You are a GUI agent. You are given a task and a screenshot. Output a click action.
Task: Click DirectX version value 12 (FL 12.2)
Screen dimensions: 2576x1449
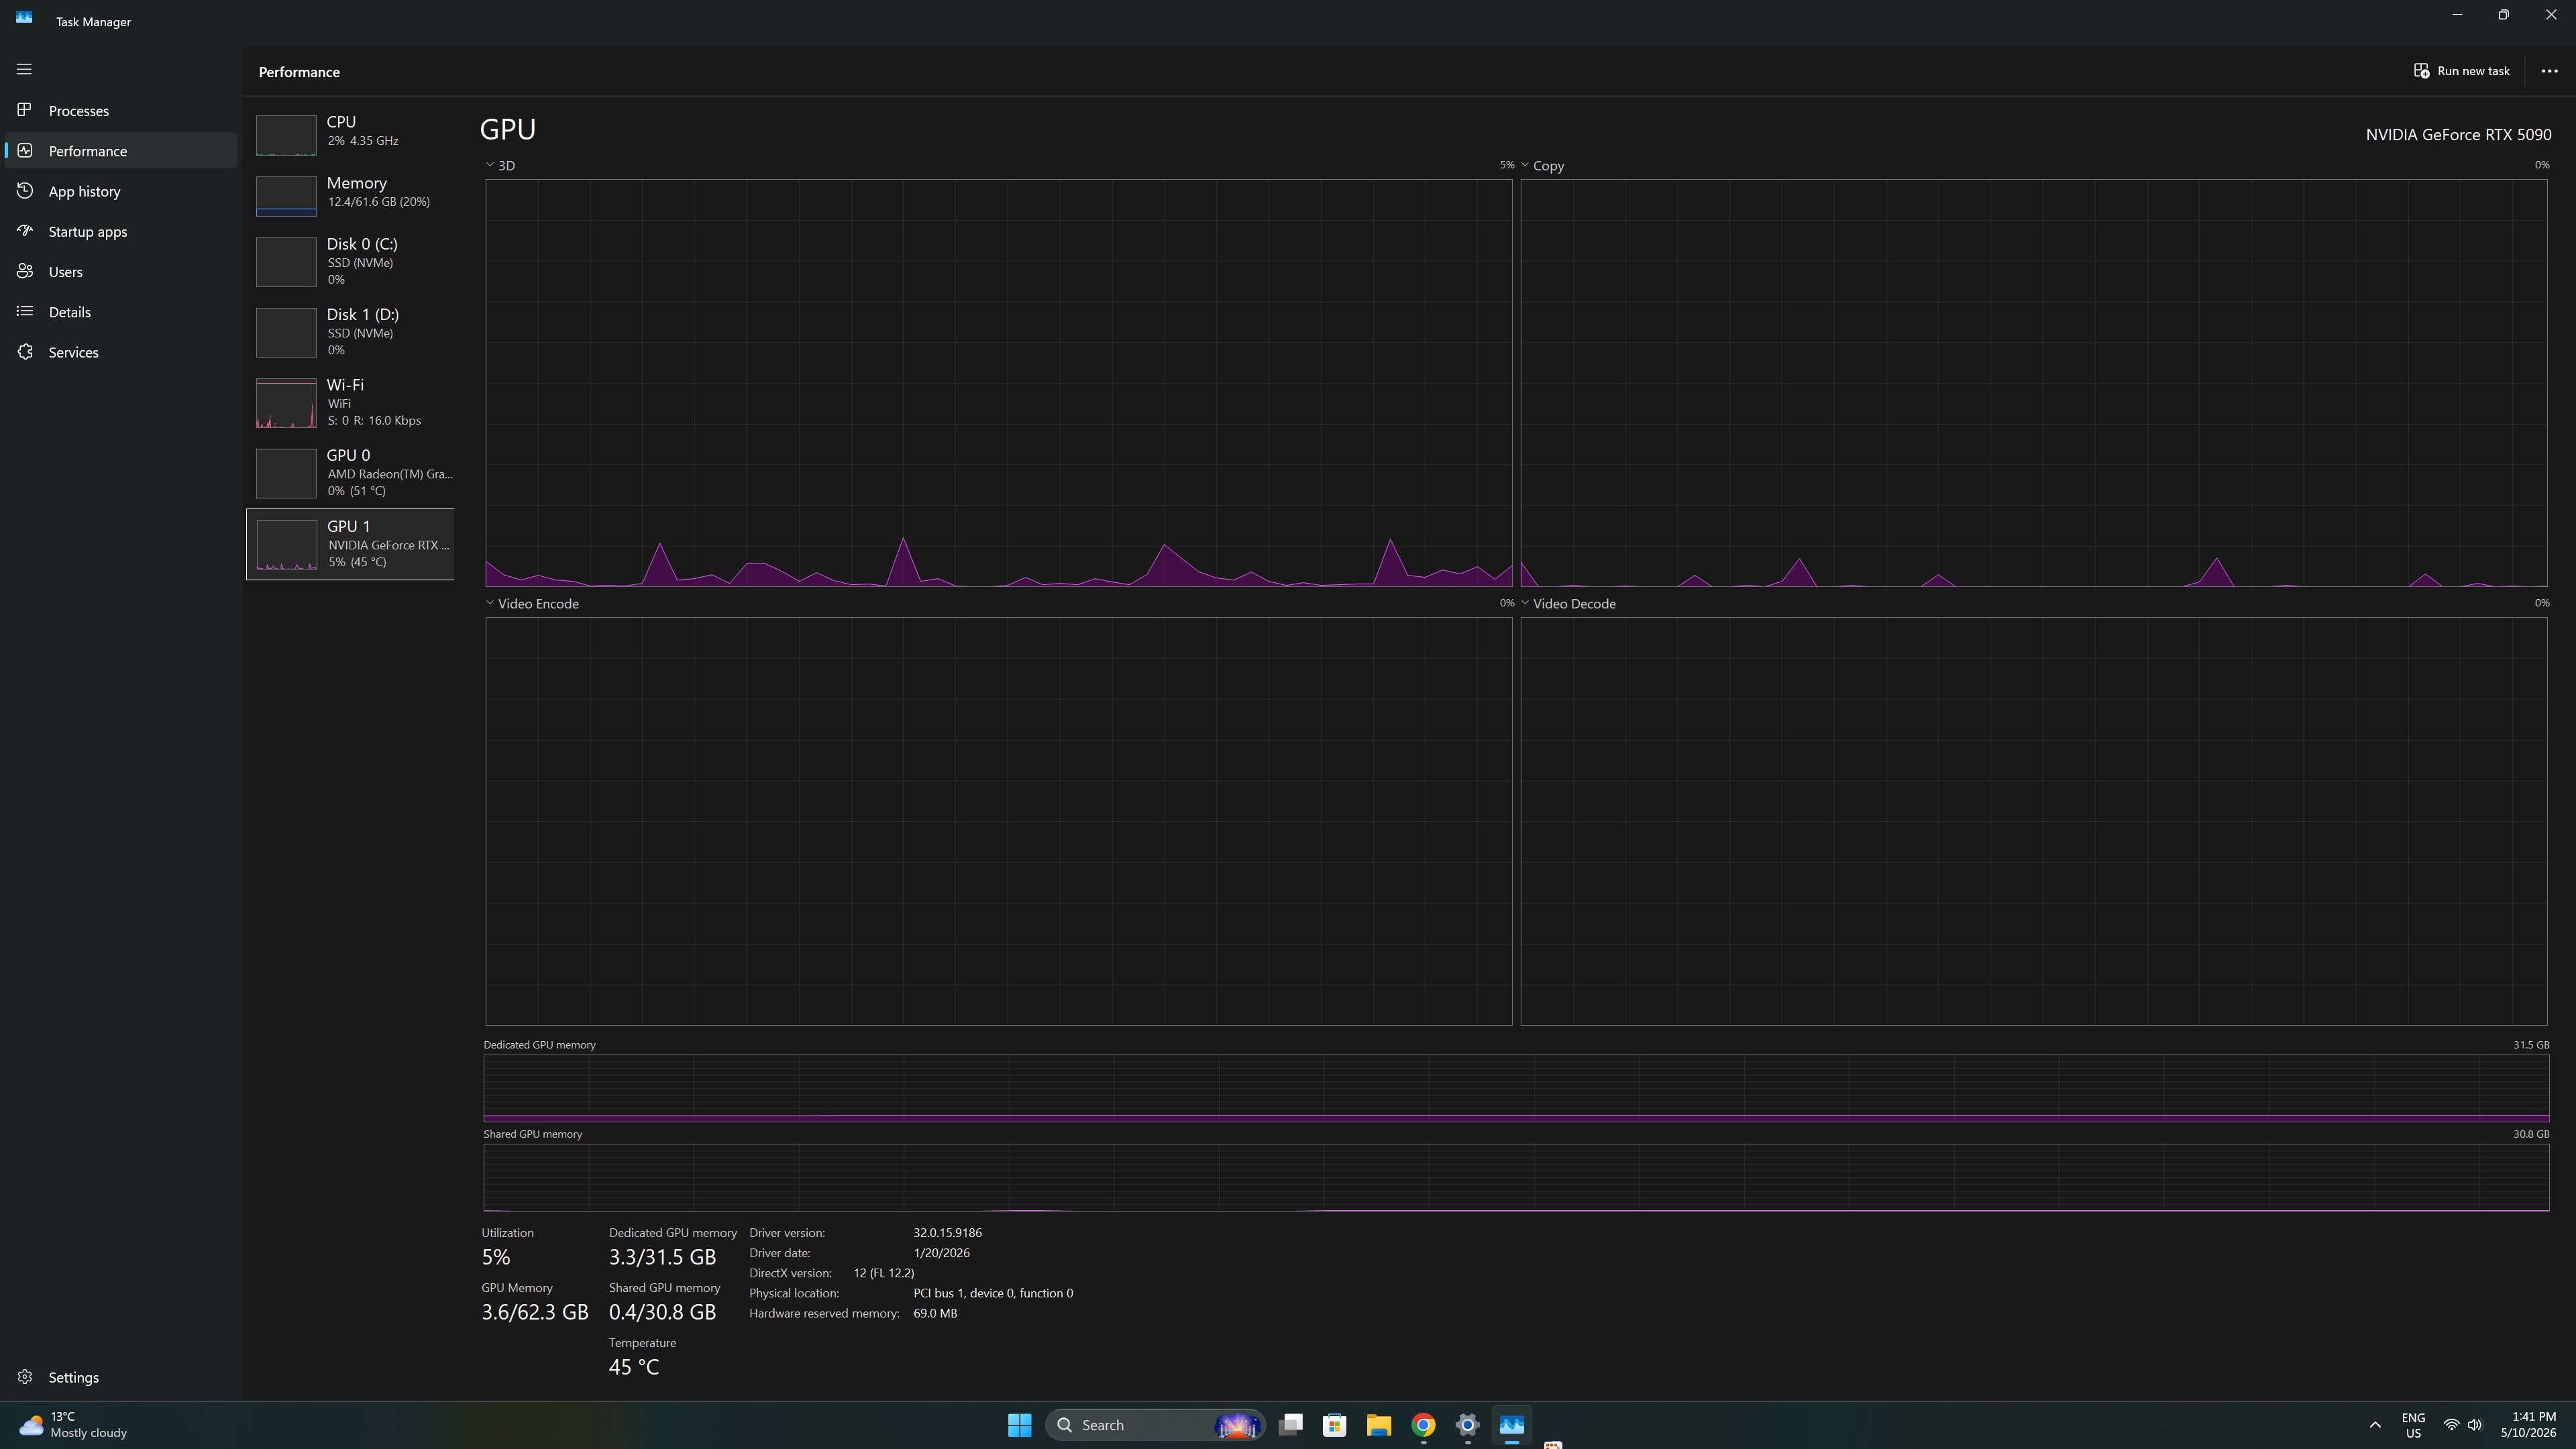pyautogui.click(x=884, y=1273)
